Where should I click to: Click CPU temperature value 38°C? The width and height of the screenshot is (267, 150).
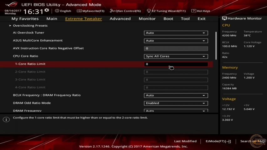pyautogui.click(x=247, y=36)
